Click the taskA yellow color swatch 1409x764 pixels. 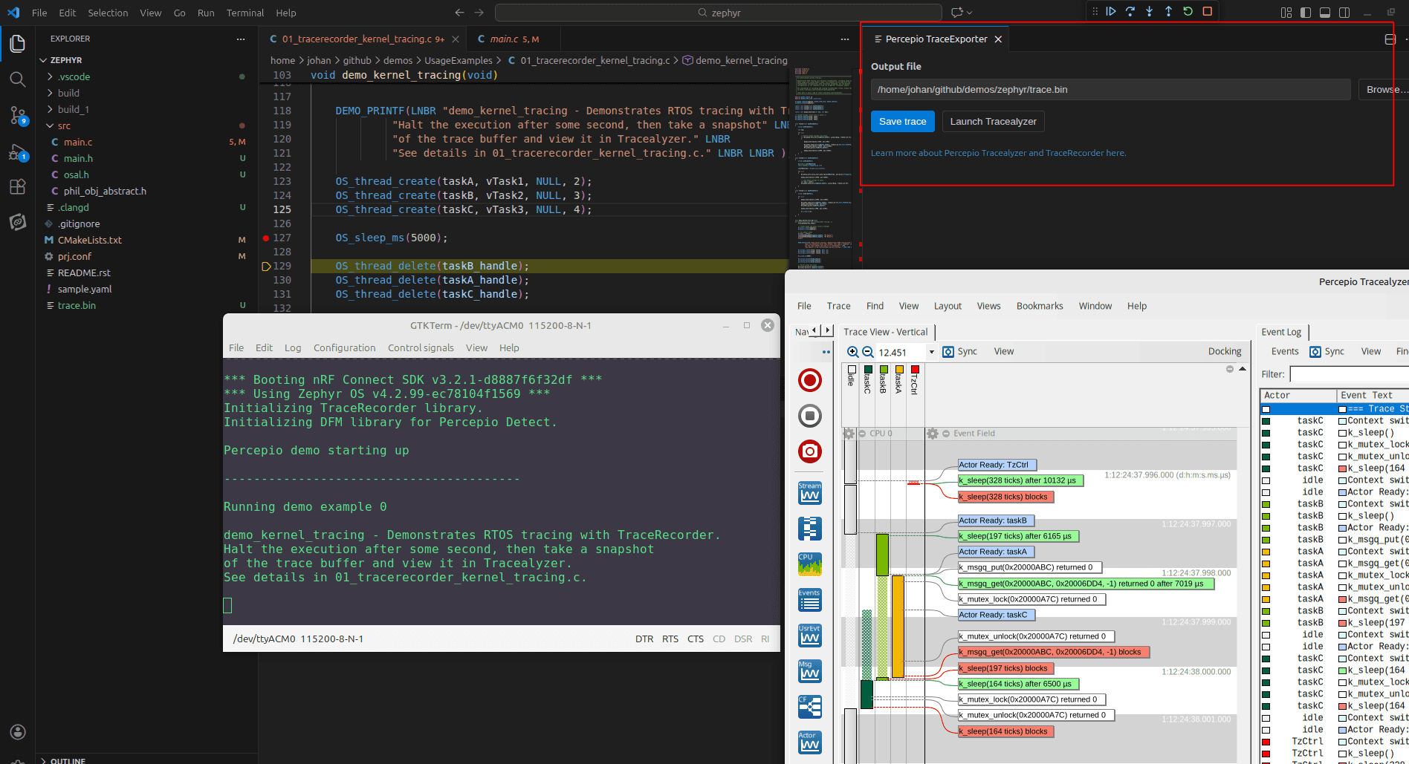(x=899, y=369)
